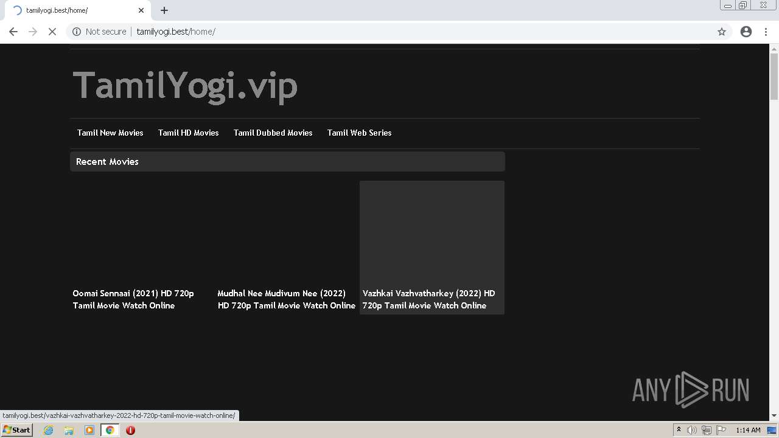Viewport: 779px width, 438px height.
Task: Open Windows Media Player from taskbar
Action: tap(89, 430)
